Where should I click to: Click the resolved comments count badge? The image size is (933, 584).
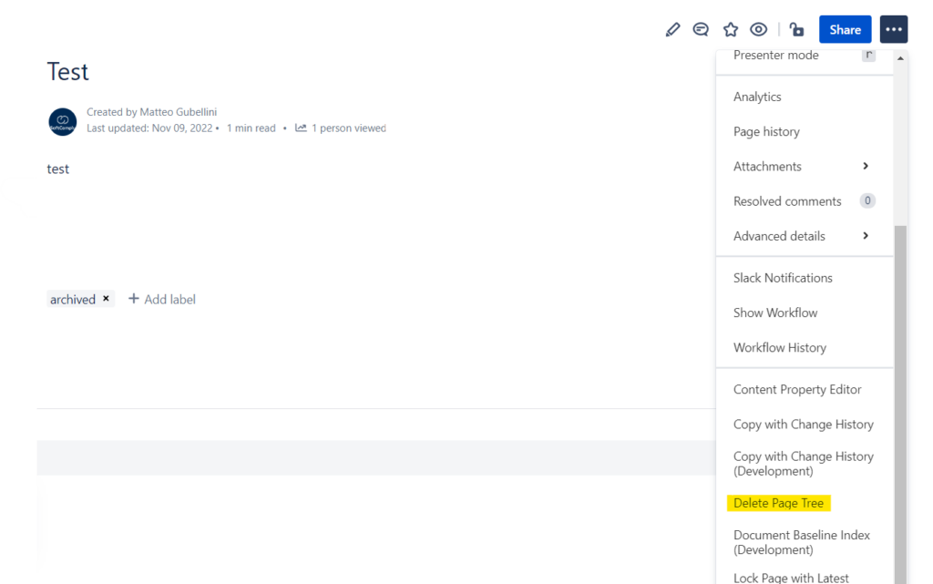(x=867, y=200)
